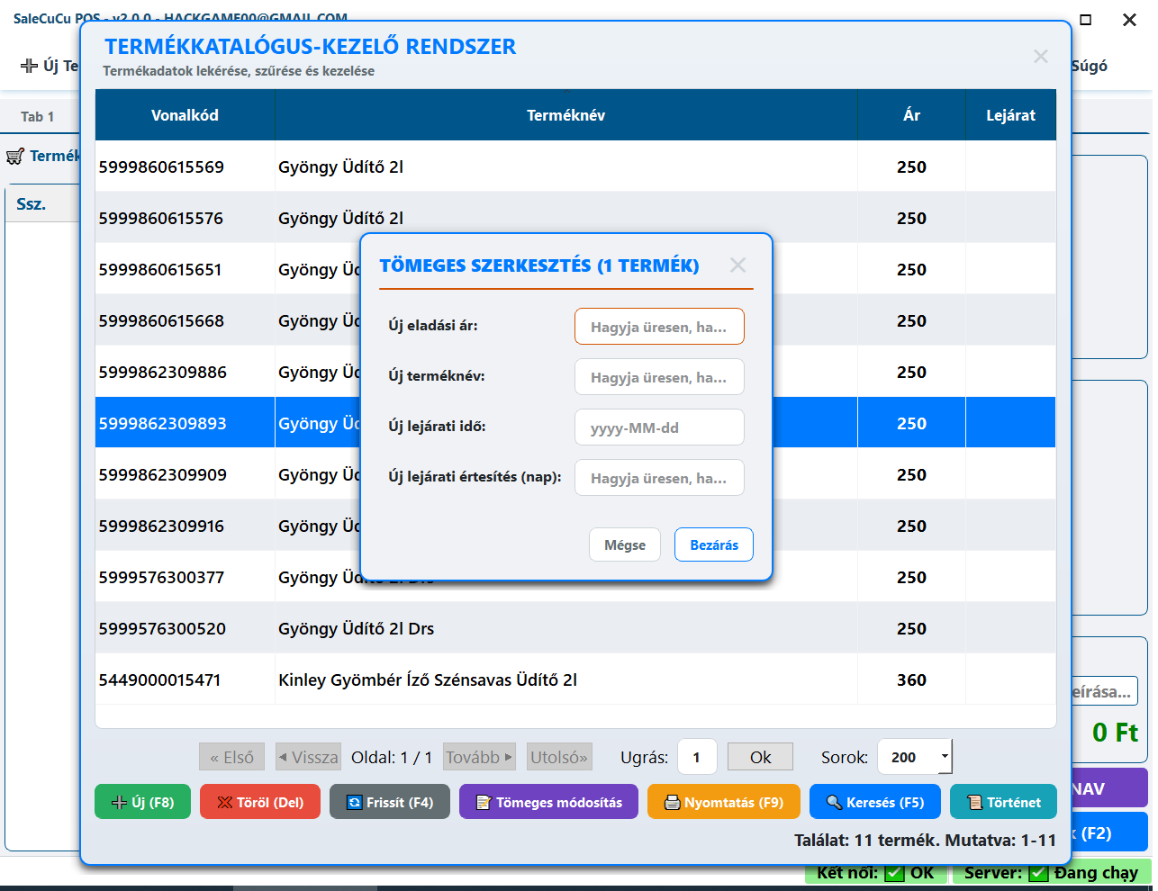This screenshot has width=1158, height=891.
Task: Close the Tömeges szerkesztés dialog with X
Action: click(737, 265)
